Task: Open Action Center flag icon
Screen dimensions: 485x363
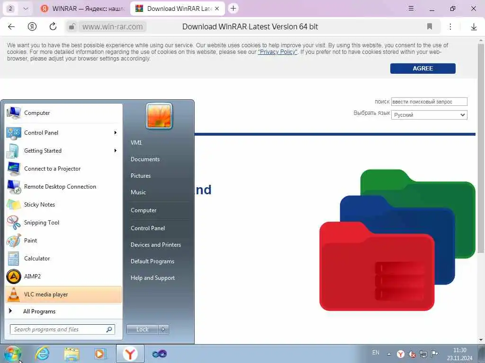Action: [435, 354]
